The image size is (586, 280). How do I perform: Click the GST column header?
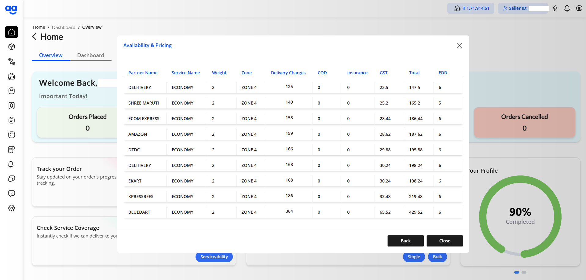[383, 73]
